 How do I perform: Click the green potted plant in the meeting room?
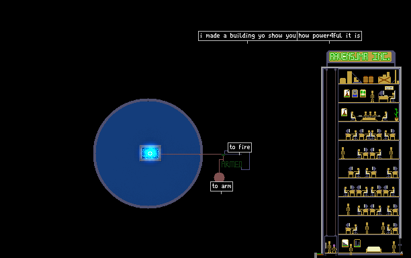click(396, 114)
